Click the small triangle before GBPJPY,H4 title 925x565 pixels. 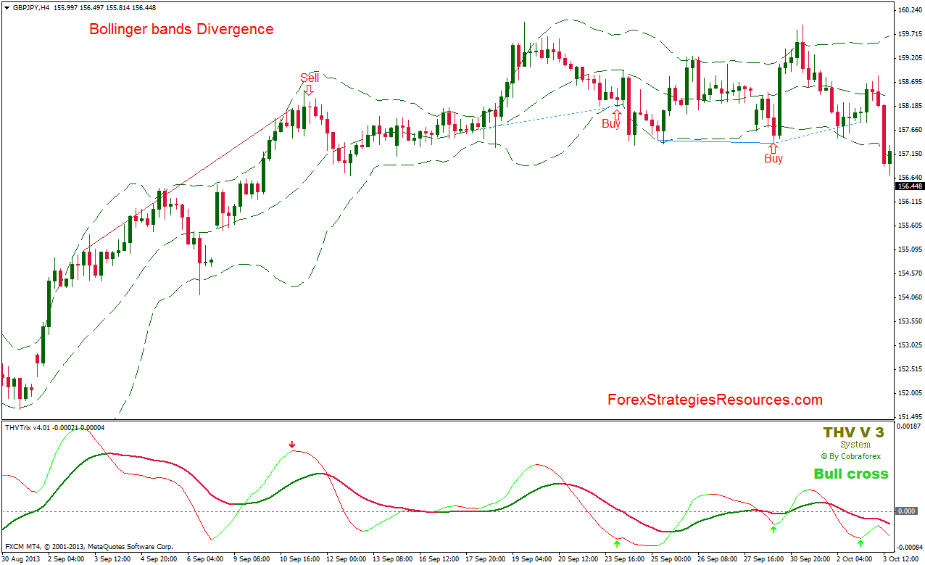7,7
